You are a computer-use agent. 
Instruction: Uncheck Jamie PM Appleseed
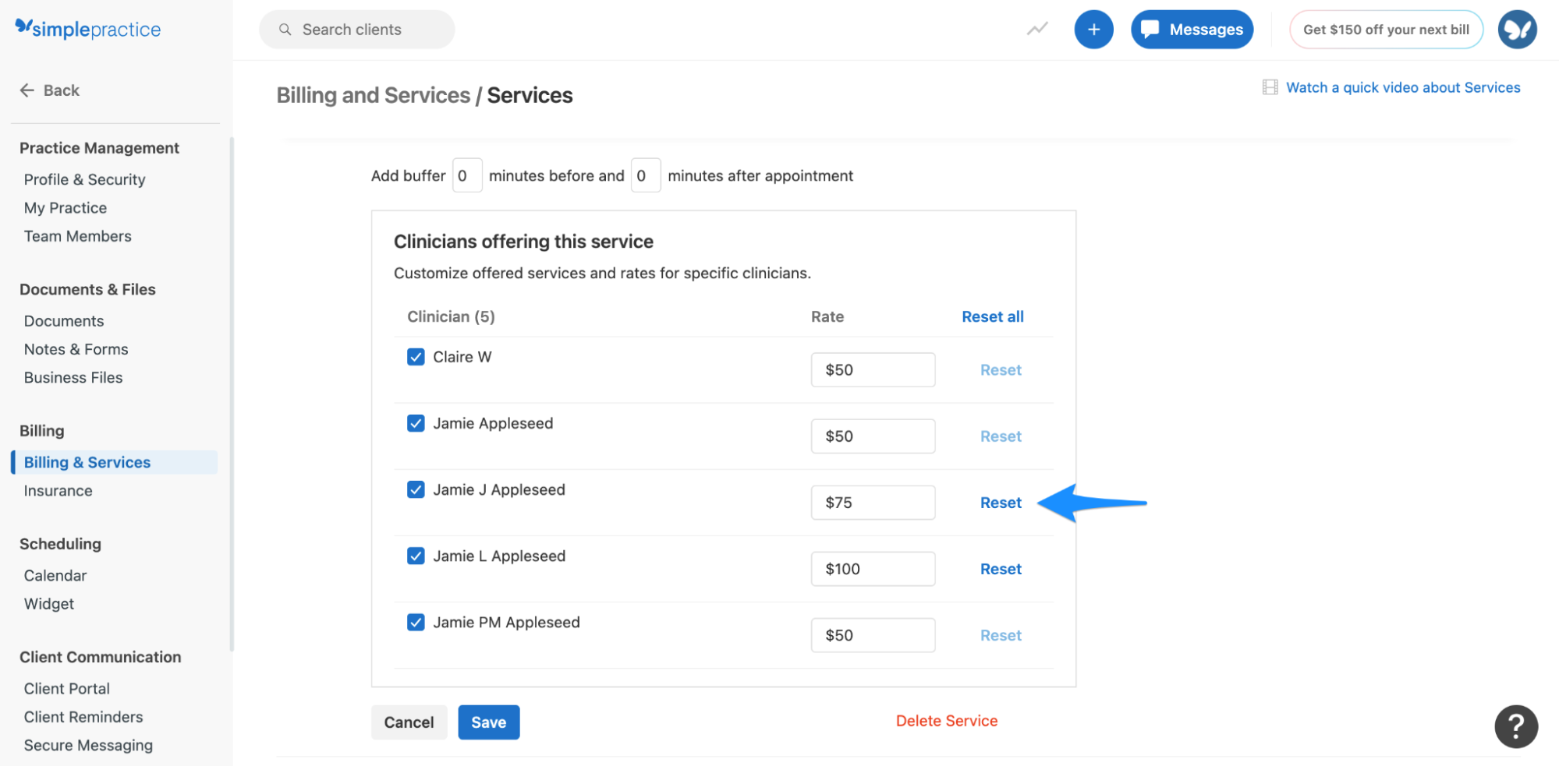pos(415,622)
